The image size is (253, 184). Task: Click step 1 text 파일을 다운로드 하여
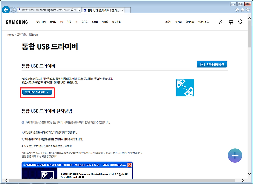tap(49, 133)
